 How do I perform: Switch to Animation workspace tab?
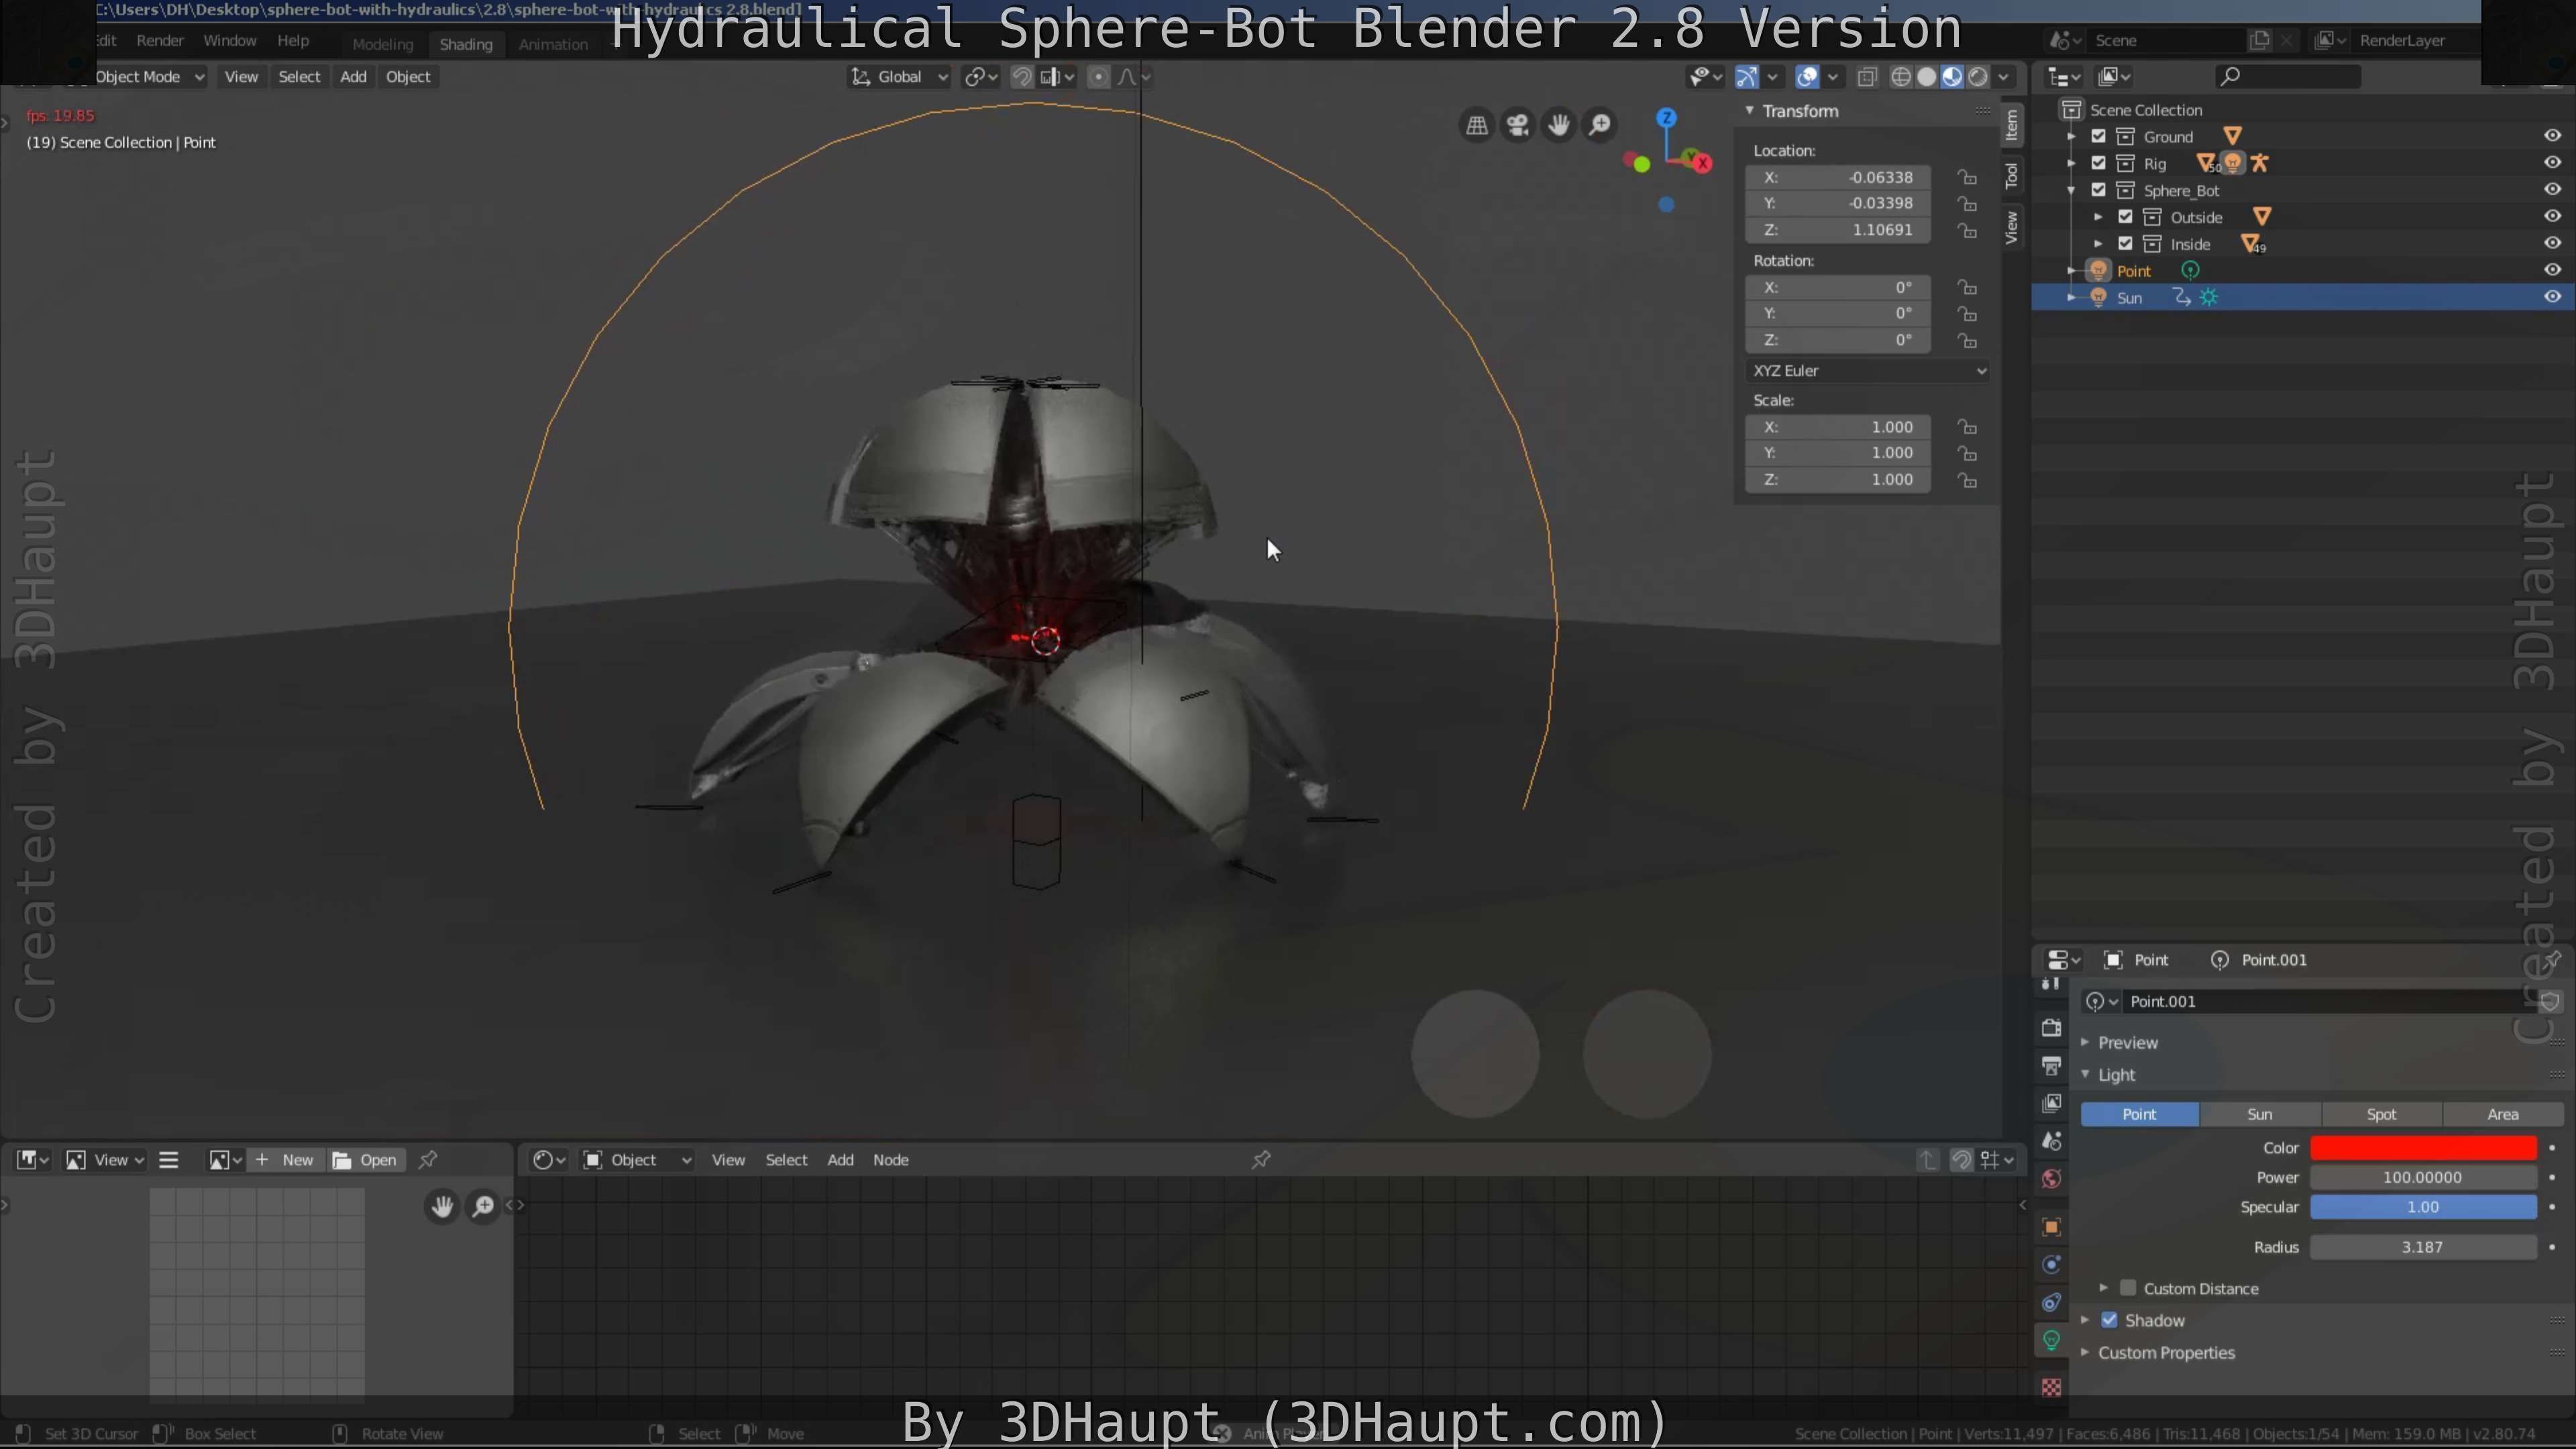553,44
